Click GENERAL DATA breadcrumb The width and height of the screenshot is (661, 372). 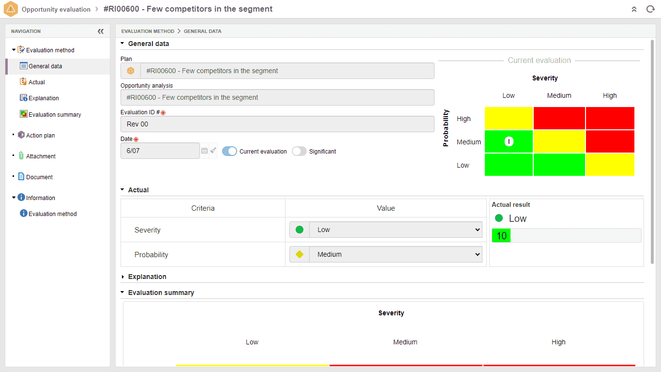(x=202, y=31)
